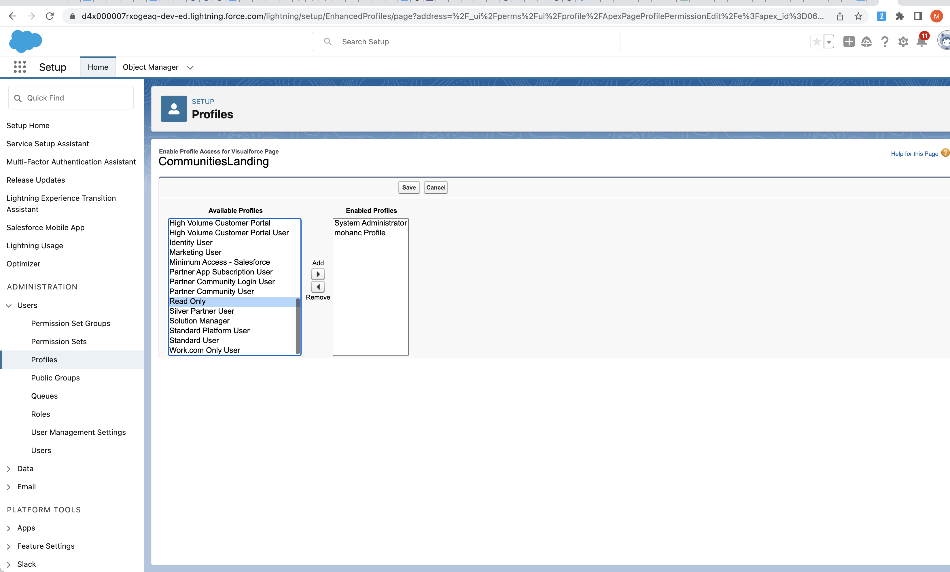Click the Save button
950x572 pixels.
click(x=408, y=187)
